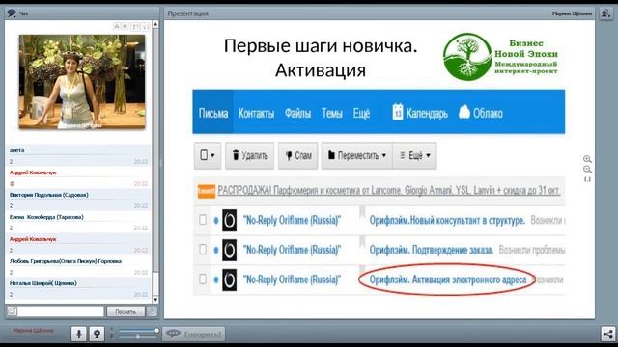
Task: Click chat name Наталья Шнирой( Щелина)
Action: tap(42, 283)
